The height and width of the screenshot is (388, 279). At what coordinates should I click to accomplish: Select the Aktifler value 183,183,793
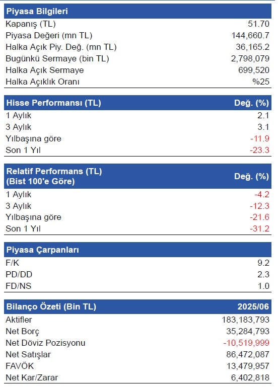pyautogui.click(x=245, y=320)
